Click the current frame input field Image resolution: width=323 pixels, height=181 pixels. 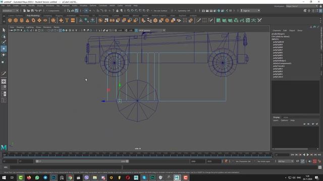(x=282, y=155)
